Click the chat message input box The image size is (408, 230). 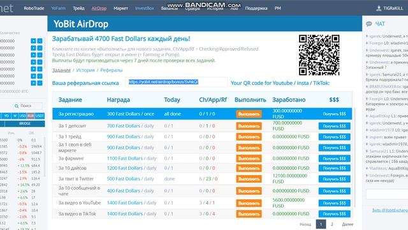387,194
